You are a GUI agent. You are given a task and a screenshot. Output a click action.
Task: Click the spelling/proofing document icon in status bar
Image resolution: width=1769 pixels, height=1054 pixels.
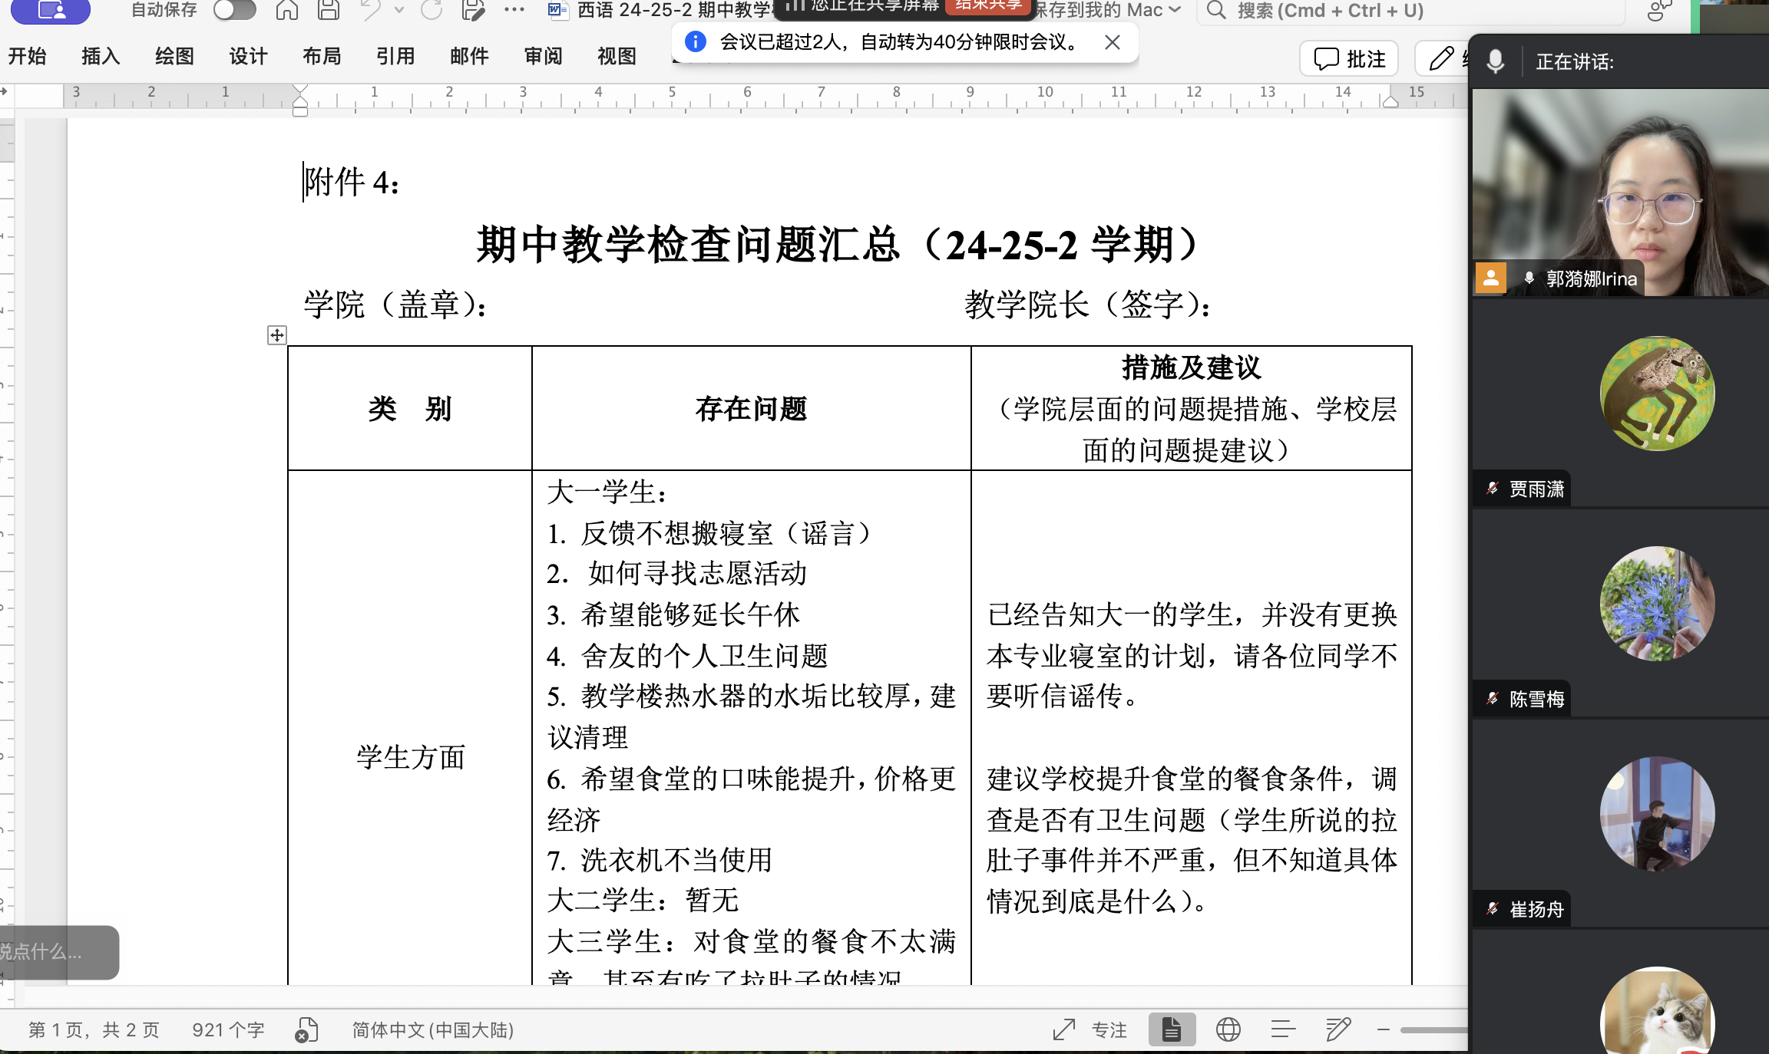click(x=307, y=1029)
